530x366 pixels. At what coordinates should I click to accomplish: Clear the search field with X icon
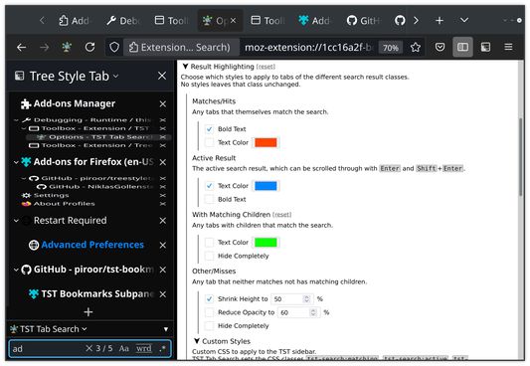88,348
